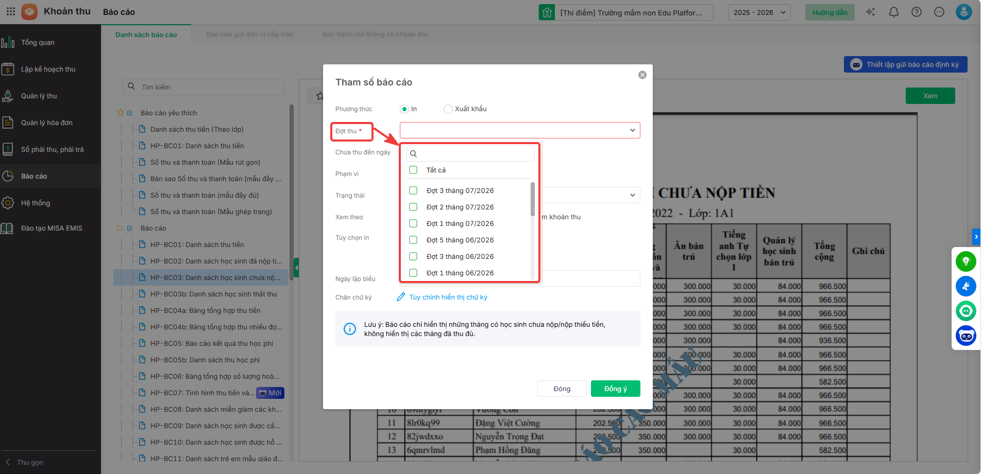Image resolution: width=982 pixels, height=474 pixels.
Task: Click Tùy chỉnh hiển thị chữ ký link
Action: 448,297
